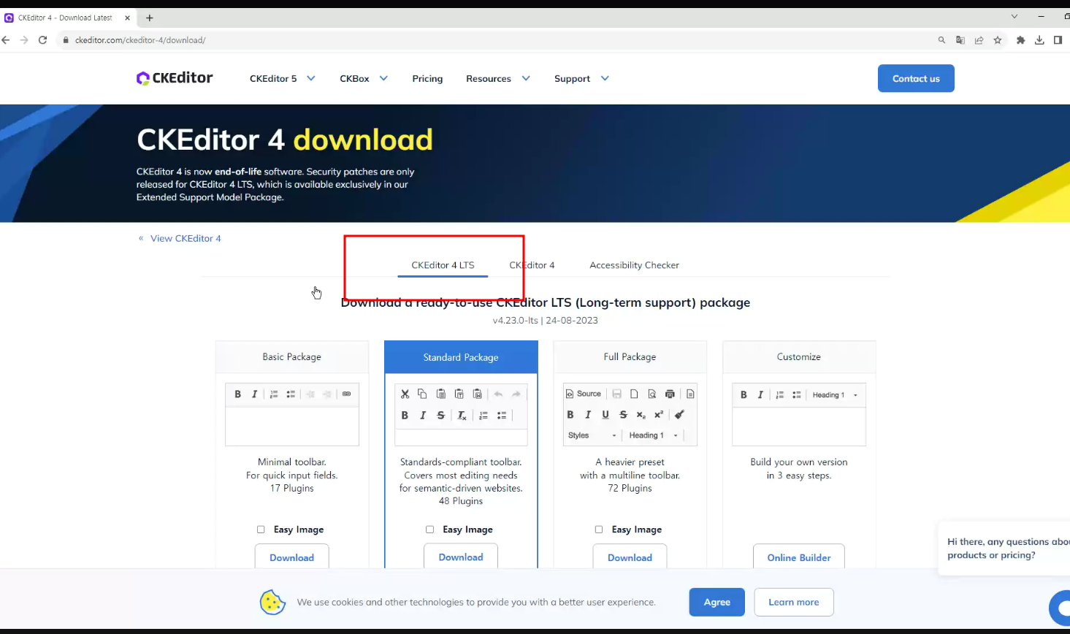This screenshot has height=634, width=1070.
Task: Open the chat widget bubble
Action: click(x=1060, y=607)
